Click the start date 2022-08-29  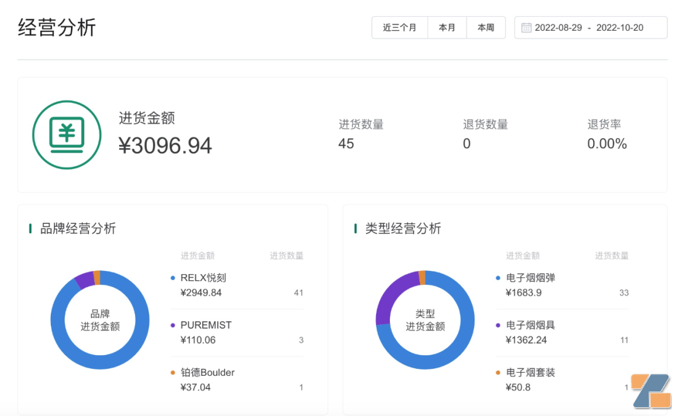click(x=558, y=28)
